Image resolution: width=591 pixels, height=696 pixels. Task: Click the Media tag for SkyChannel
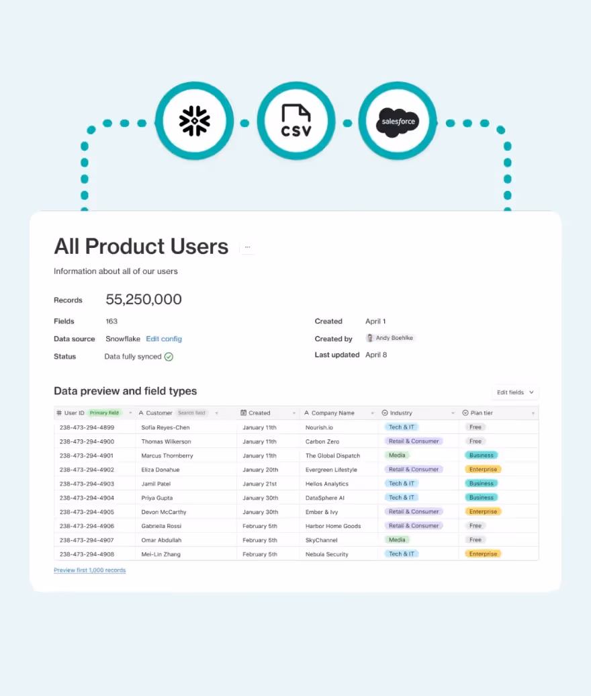[x=397, y=539]
